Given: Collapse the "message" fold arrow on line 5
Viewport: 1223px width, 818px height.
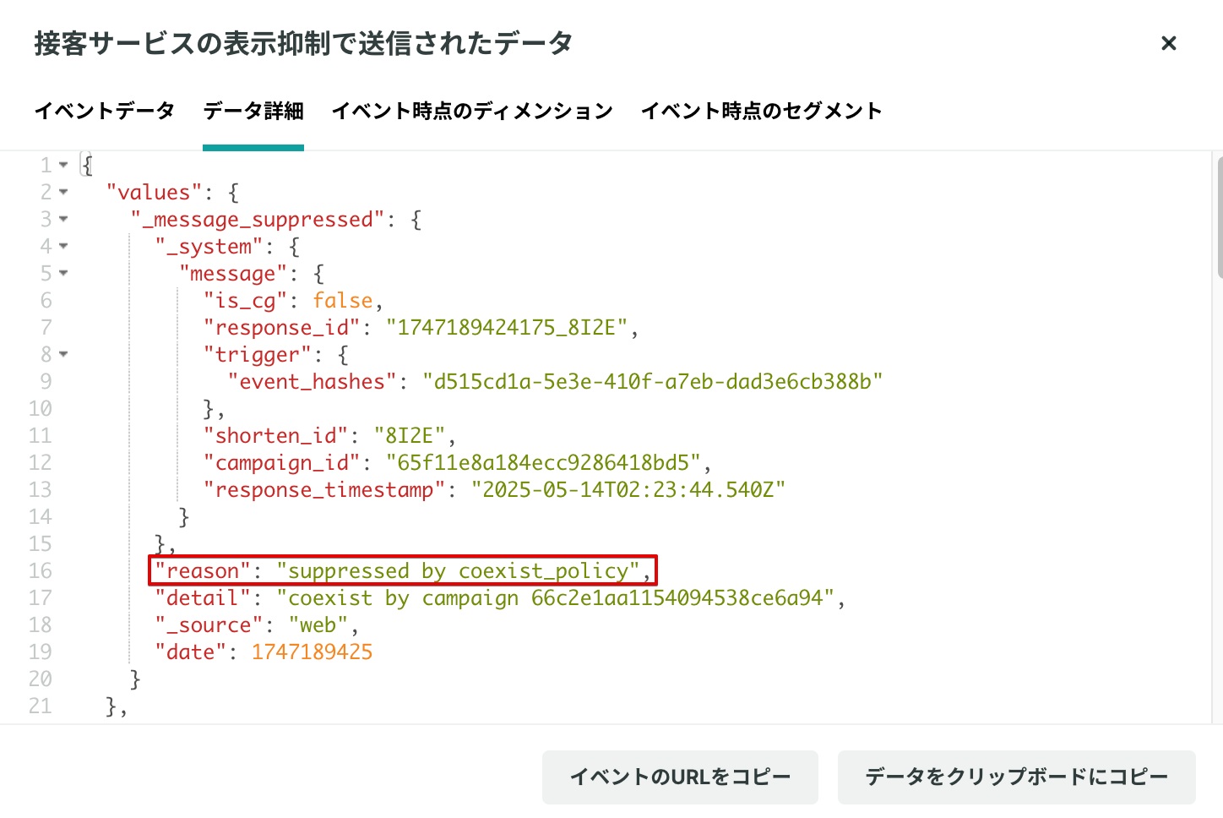Looking at the screenshot, I should [x=63, y=273].
